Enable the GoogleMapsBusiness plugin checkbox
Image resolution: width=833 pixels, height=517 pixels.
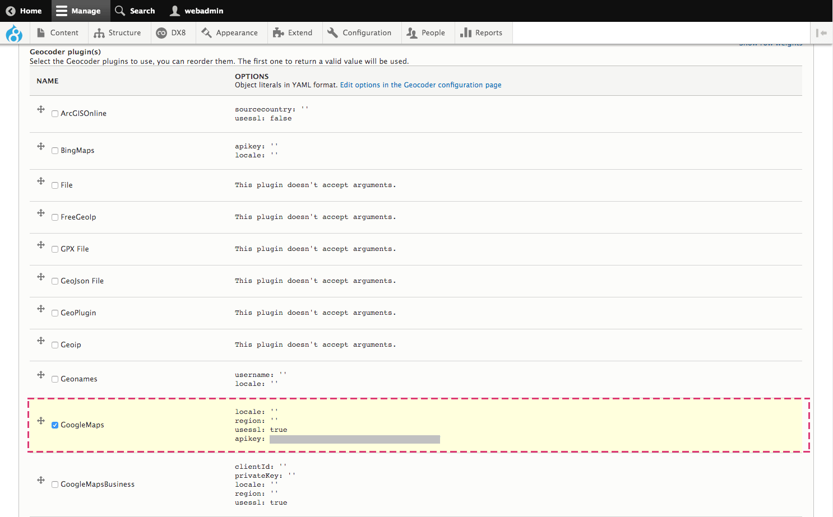55,485
